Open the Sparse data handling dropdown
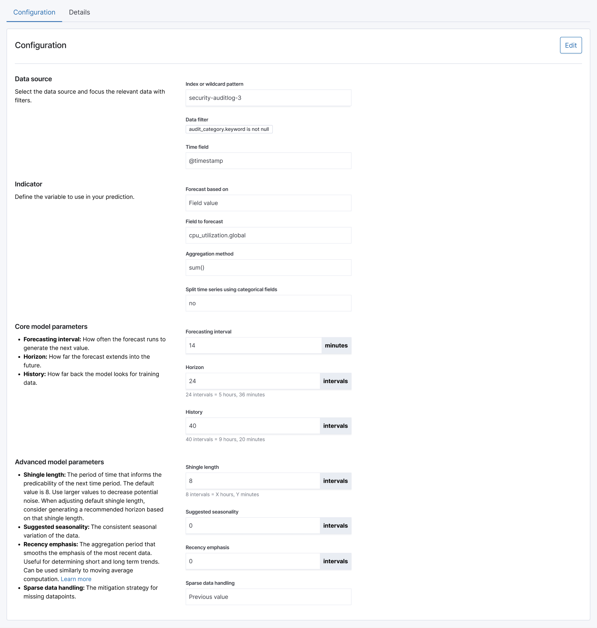This screenshot has width=597, height=628. pos(268,597)
